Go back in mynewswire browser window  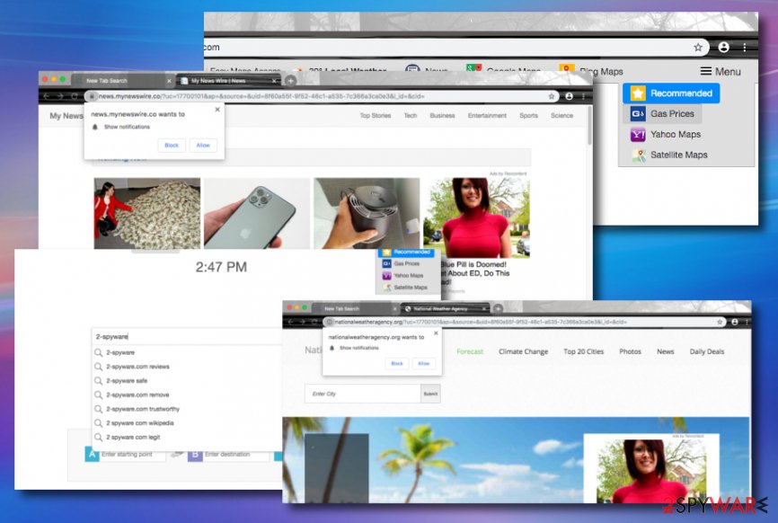point(47,96)
